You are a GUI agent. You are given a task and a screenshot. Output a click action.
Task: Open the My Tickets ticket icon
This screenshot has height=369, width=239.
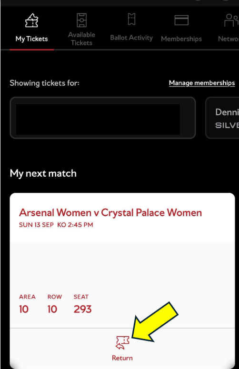[31, 20]
